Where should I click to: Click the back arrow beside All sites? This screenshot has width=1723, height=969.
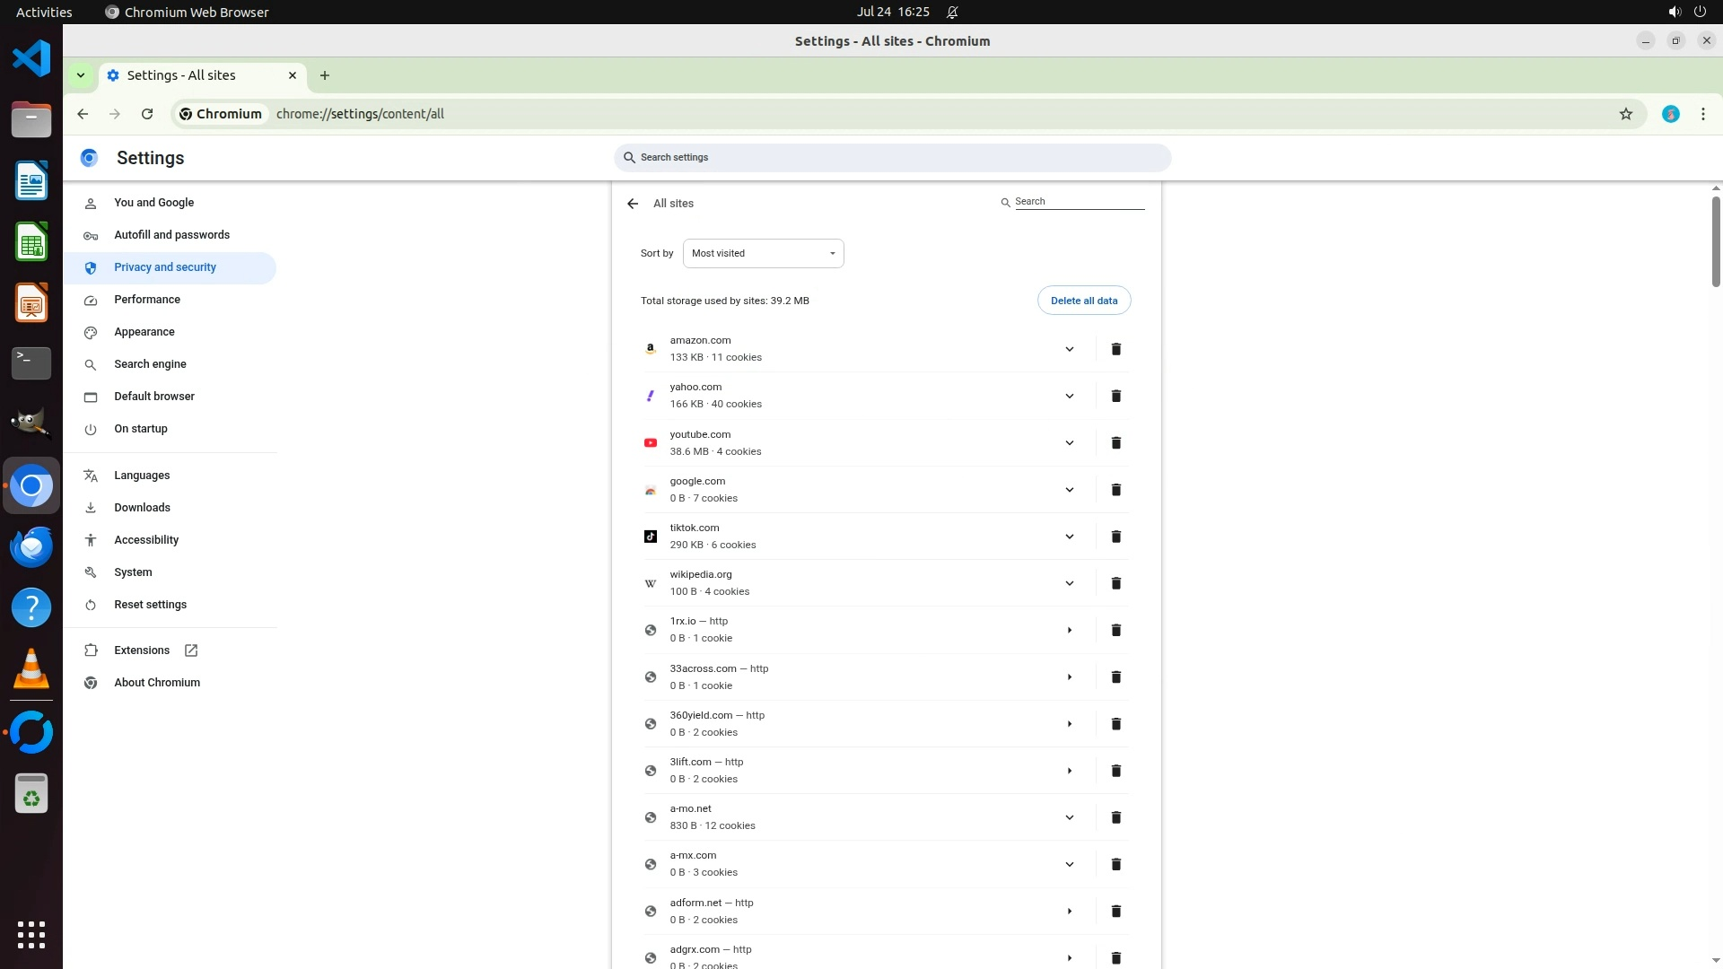point(633,204)
